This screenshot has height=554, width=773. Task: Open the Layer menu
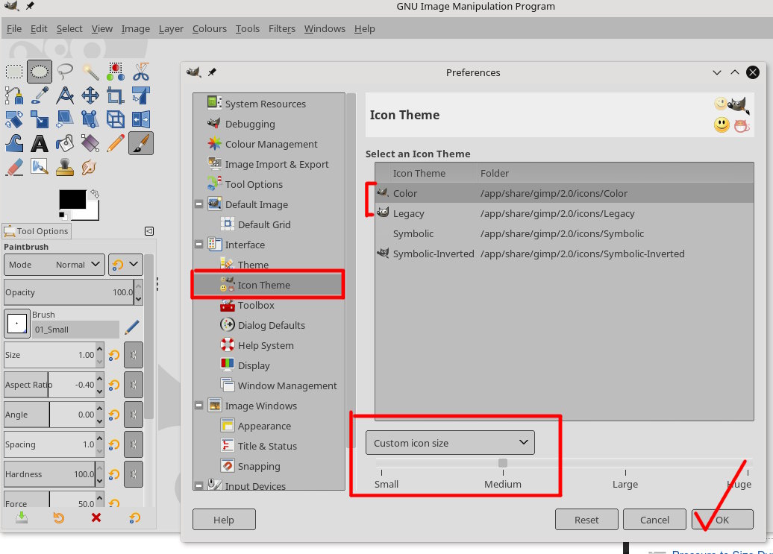click(x=171, y=28)
